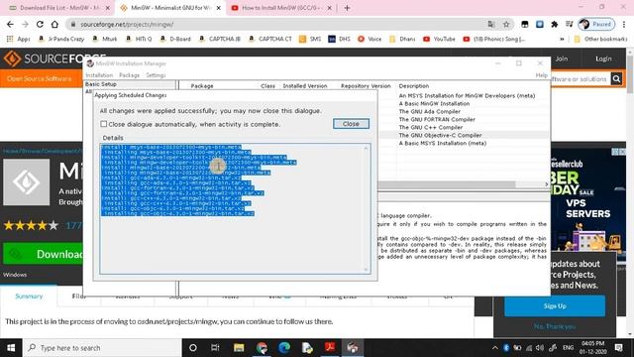Click the scroll-up arrow in Details log
This screenshot has width=634, height=357.
pos(366,148)
